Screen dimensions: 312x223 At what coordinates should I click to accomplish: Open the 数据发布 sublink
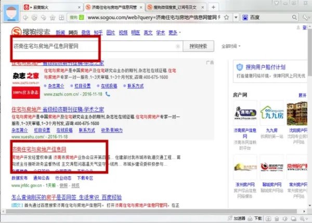click(20, 178)
